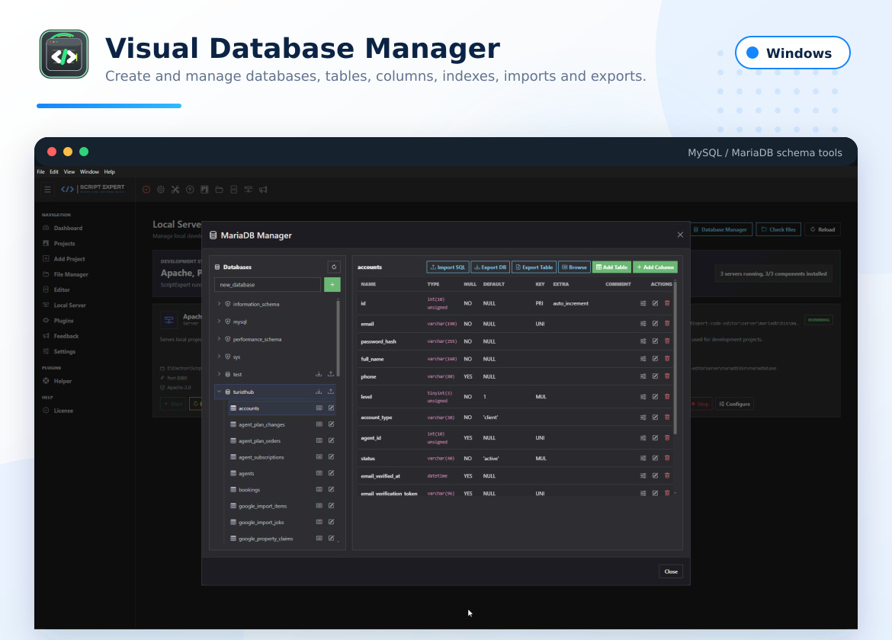Expand the information_schema database
This screenshot has height=640, width=892.
pyautogui.click(x=219, y=304)
